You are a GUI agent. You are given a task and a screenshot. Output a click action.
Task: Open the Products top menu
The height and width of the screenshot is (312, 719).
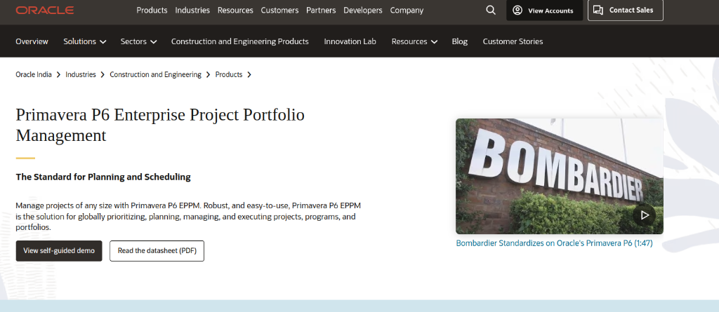152,10
